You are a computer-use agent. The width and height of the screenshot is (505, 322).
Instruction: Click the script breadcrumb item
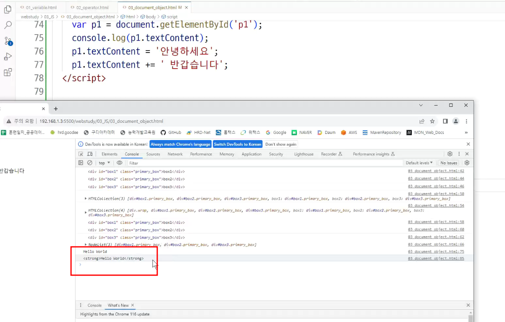click(170, 17)
